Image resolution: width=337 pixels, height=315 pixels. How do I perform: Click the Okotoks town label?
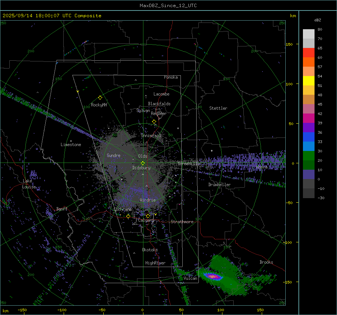pyautogui.click(x=150, y=249)
